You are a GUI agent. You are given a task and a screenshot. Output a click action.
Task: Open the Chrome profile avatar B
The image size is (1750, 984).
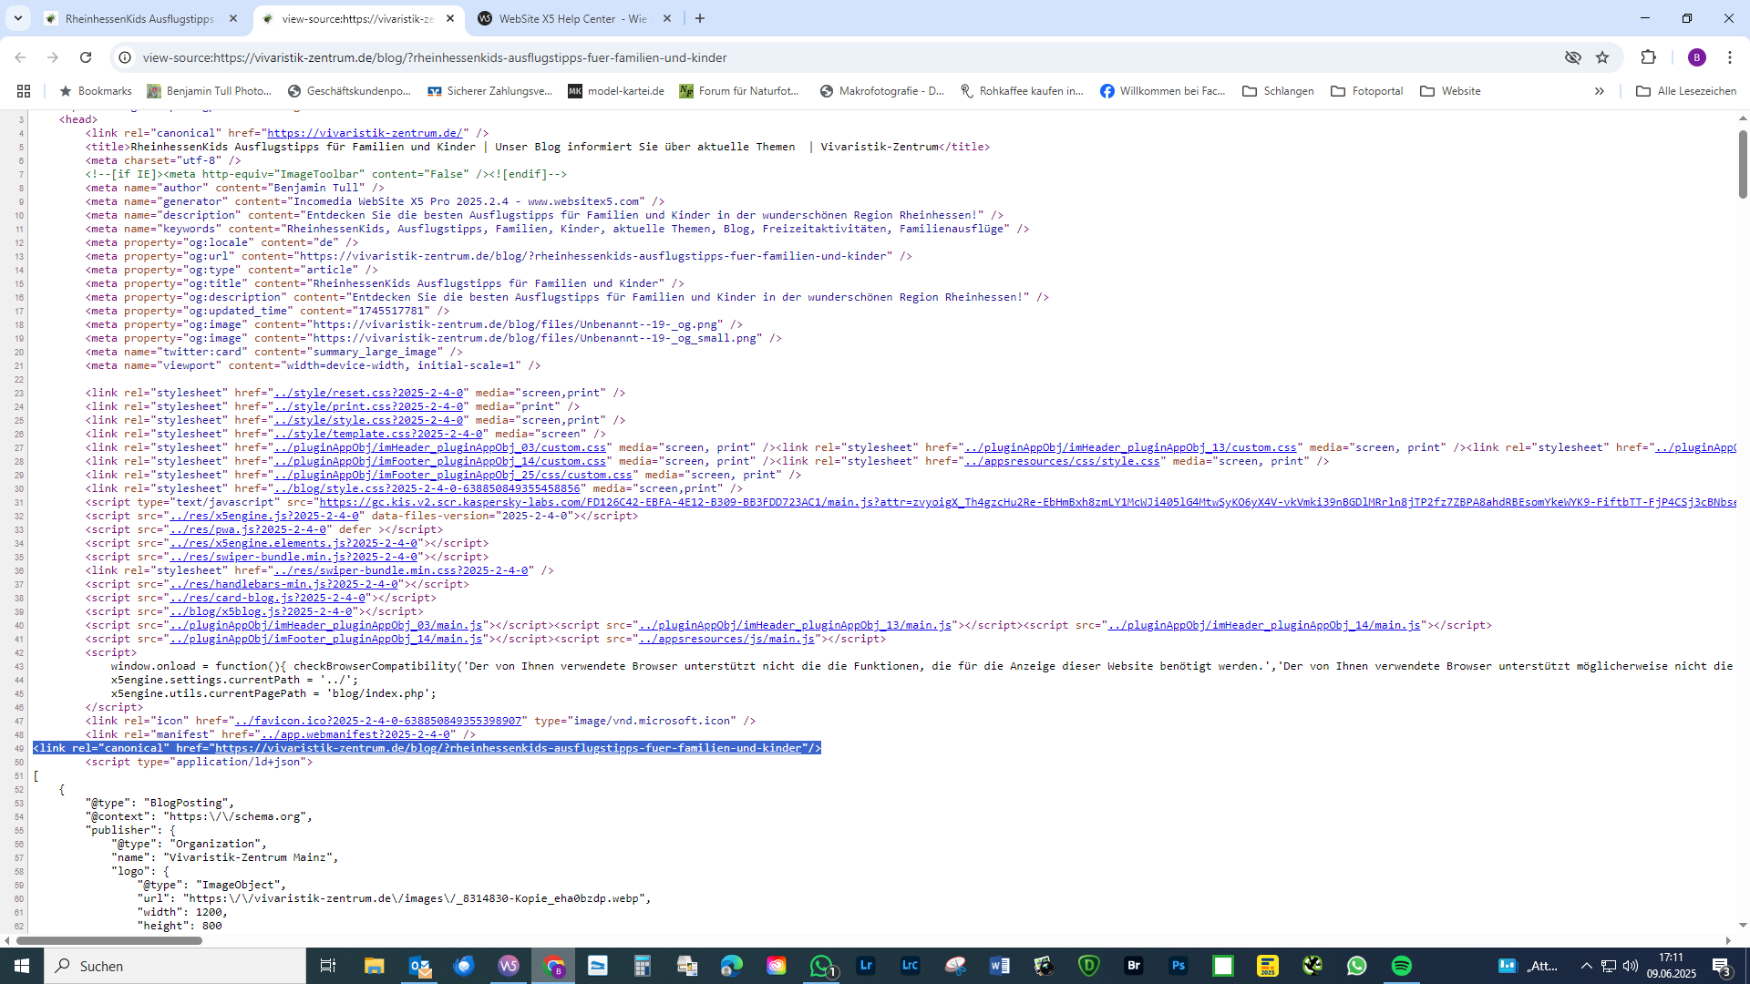click(x=1697, y=57)
